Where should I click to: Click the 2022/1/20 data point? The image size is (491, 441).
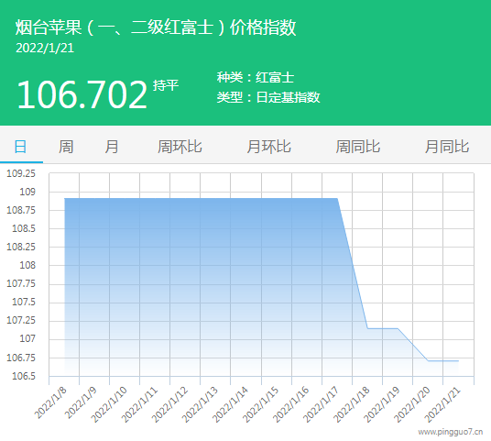428,360
